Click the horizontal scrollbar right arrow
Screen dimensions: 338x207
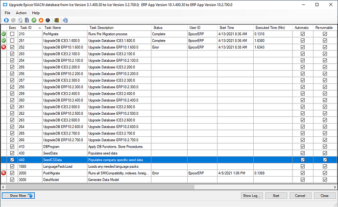point(335,187)
